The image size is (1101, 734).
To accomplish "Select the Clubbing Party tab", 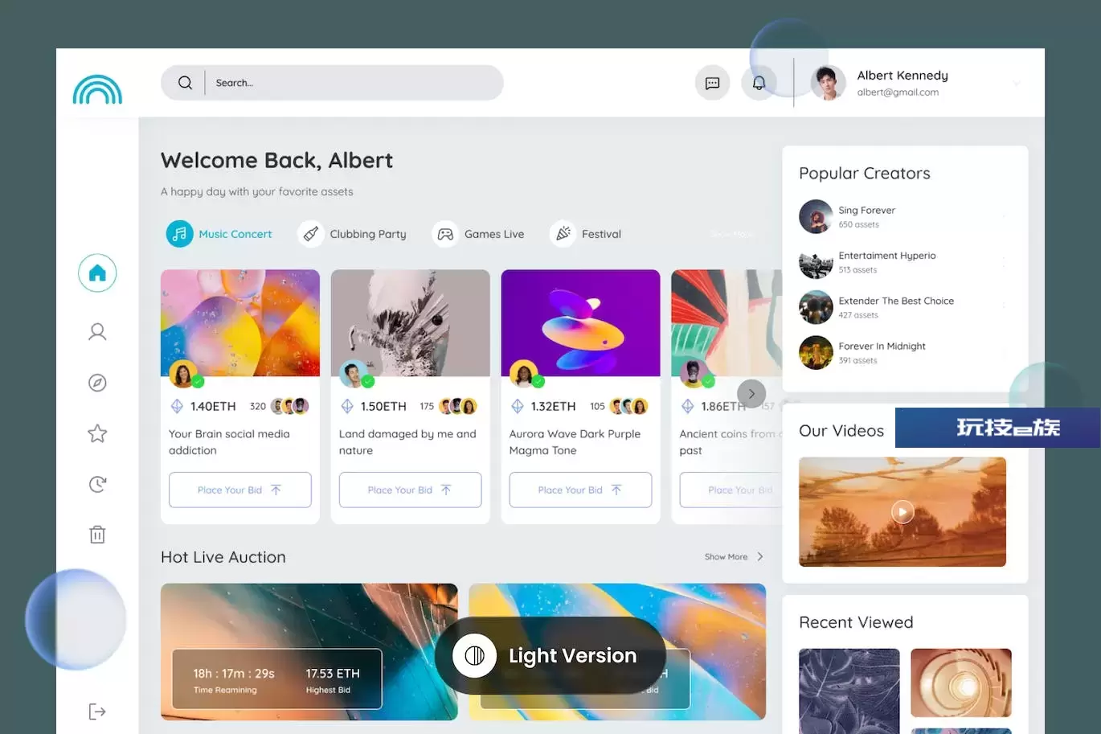I will pyautogui.click(x=352, y=234).
